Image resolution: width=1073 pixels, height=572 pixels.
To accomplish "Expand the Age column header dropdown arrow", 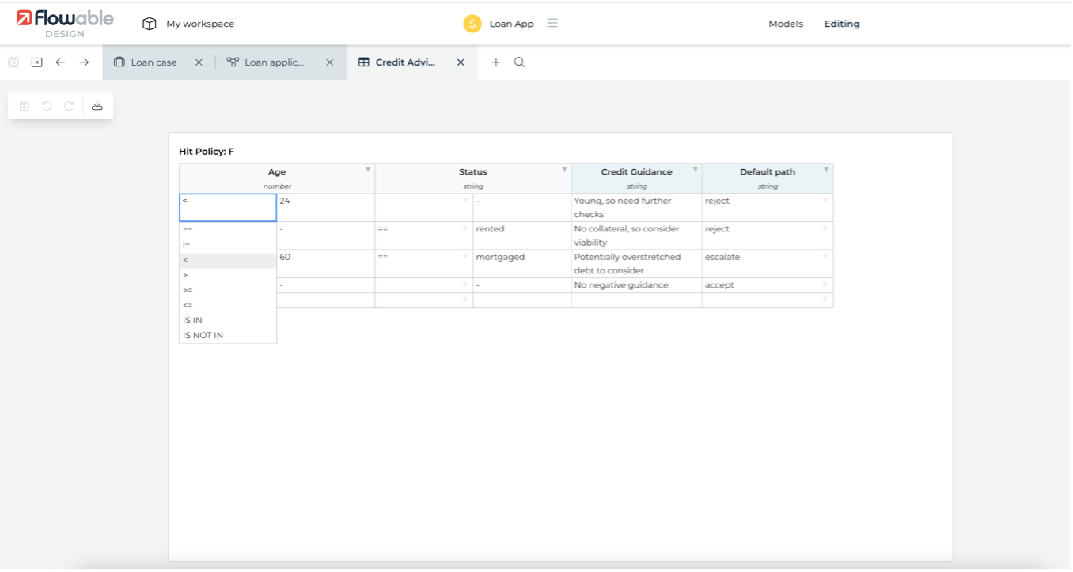I will [368, 170].
